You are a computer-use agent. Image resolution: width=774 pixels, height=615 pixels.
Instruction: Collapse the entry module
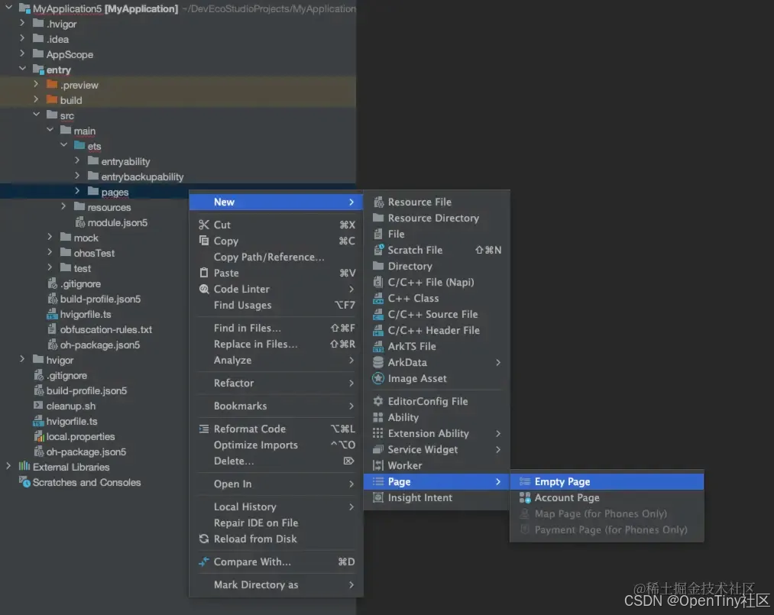click(x=22, y=69)
